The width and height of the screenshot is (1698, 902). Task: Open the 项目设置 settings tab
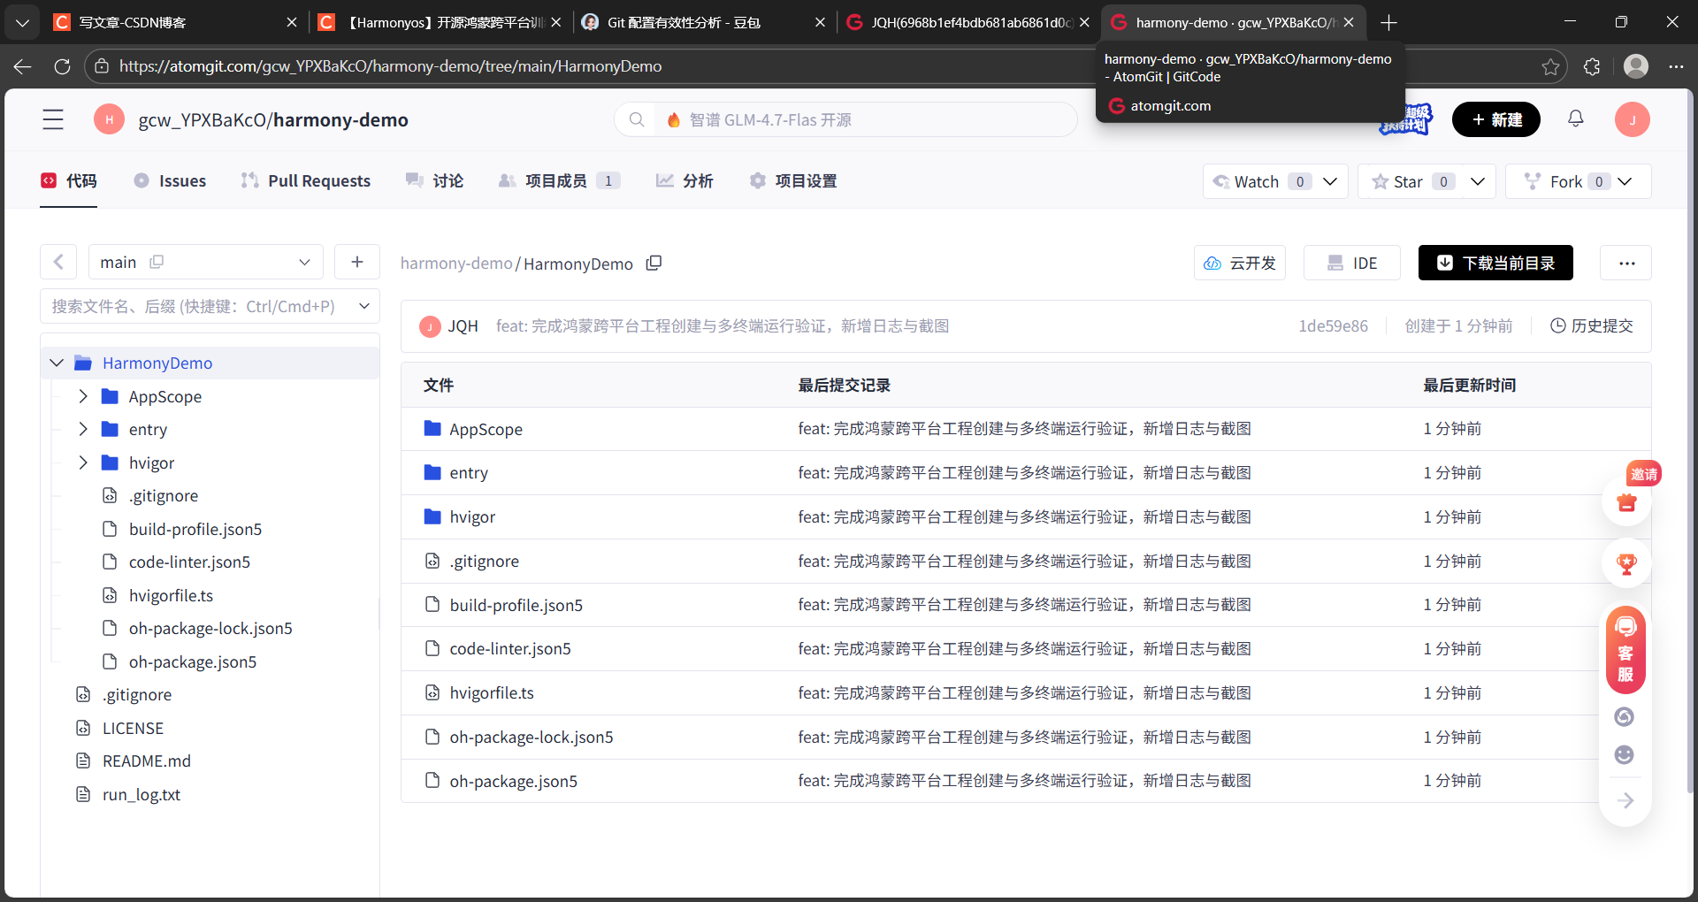(x=792, y=180)
